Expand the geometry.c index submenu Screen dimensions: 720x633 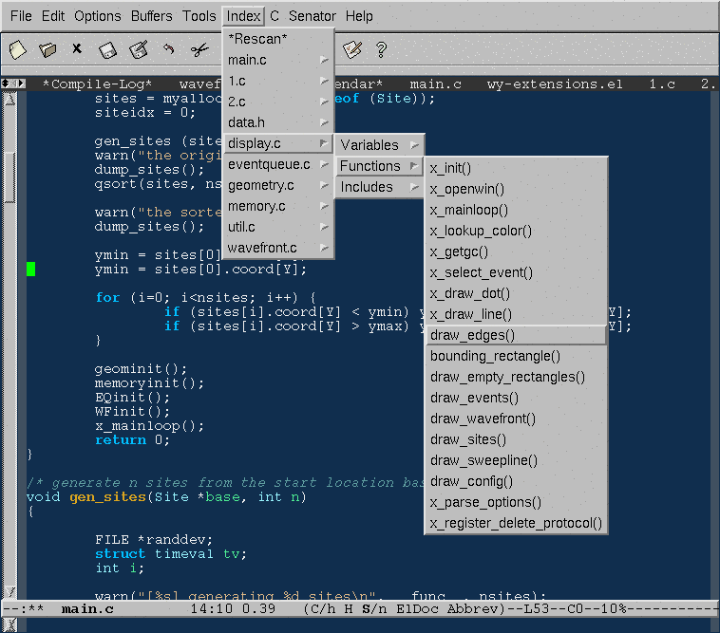coord(277,185)
